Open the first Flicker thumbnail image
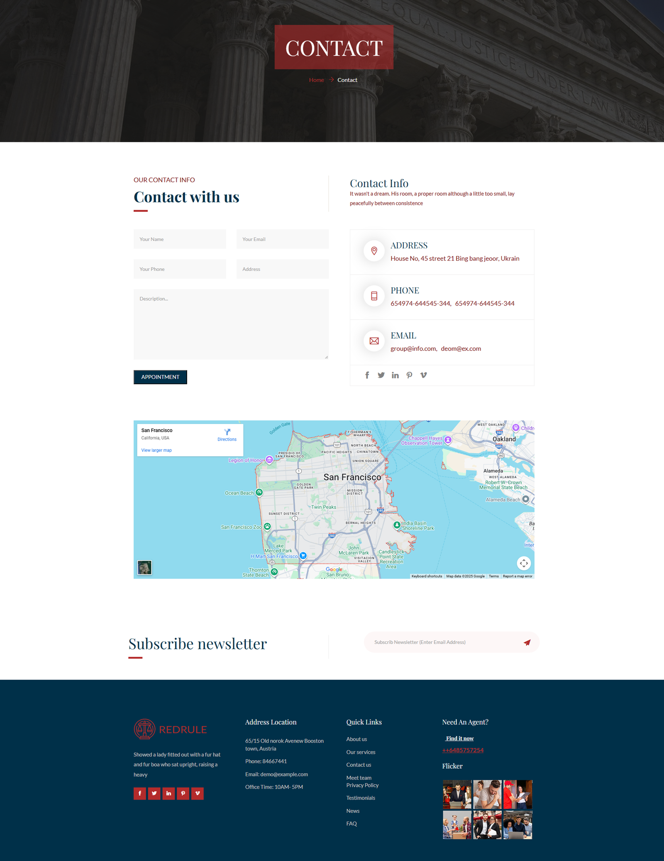The image size is (664, 861). 457,794
